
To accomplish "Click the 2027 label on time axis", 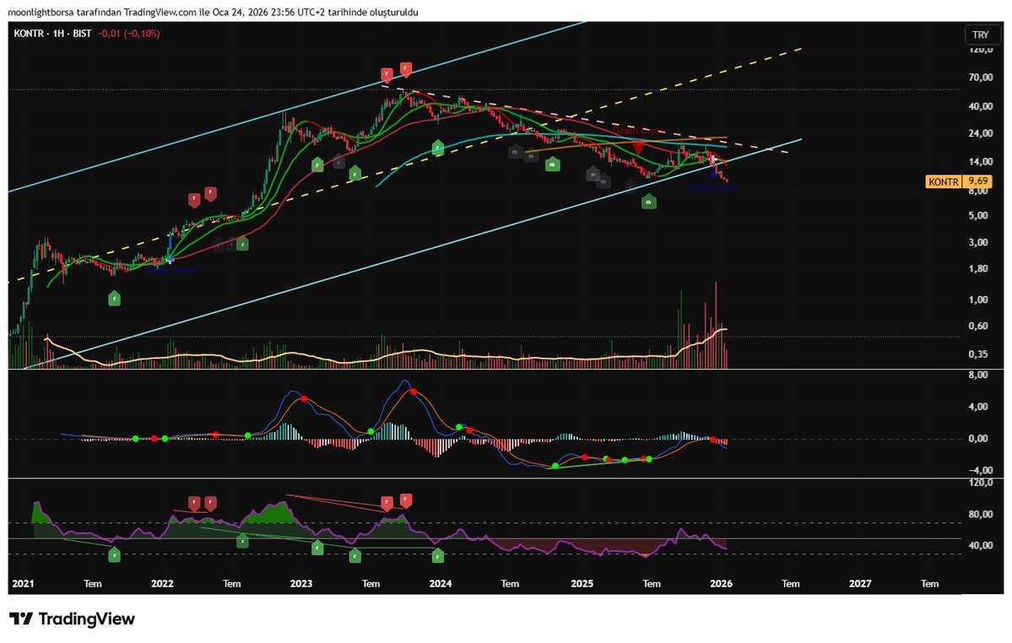I will pyautogui.click(x=860, y=584).
